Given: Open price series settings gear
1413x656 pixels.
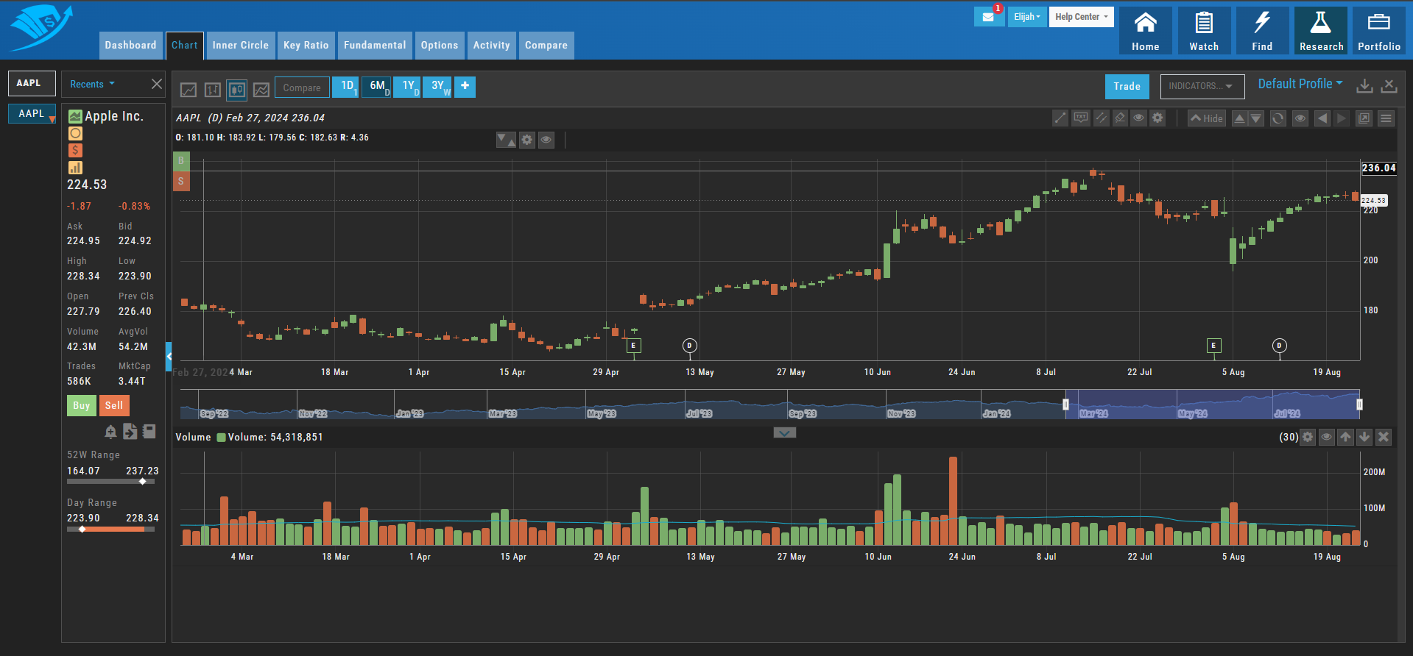Looking at the screenshot, I should click(x=527, y=140).
